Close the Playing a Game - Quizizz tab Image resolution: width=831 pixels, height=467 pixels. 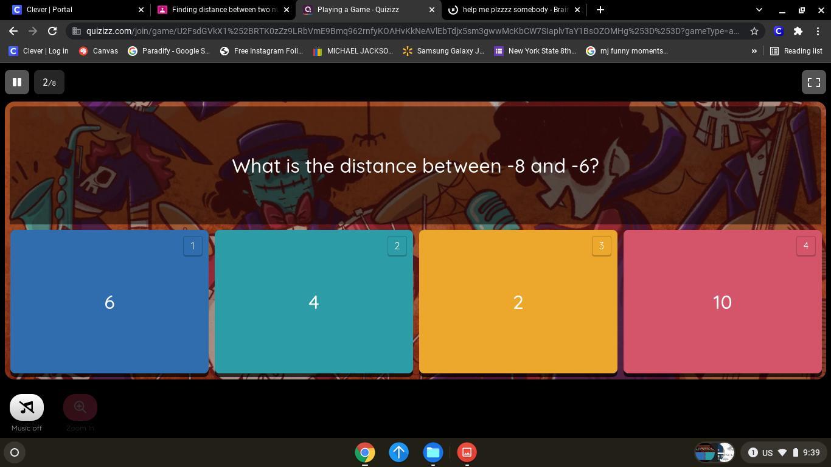[x=432, y=10]
